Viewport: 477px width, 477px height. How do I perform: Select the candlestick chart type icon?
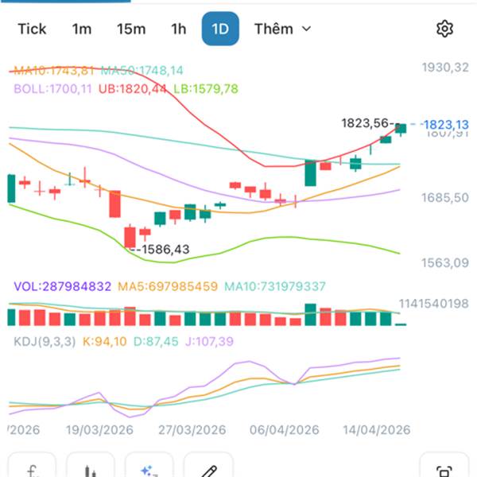click(x=91, y=469)
